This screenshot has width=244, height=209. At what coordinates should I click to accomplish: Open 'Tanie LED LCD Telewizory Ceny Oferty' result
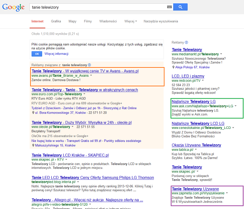pyautogui.click(x=93, y=178)
